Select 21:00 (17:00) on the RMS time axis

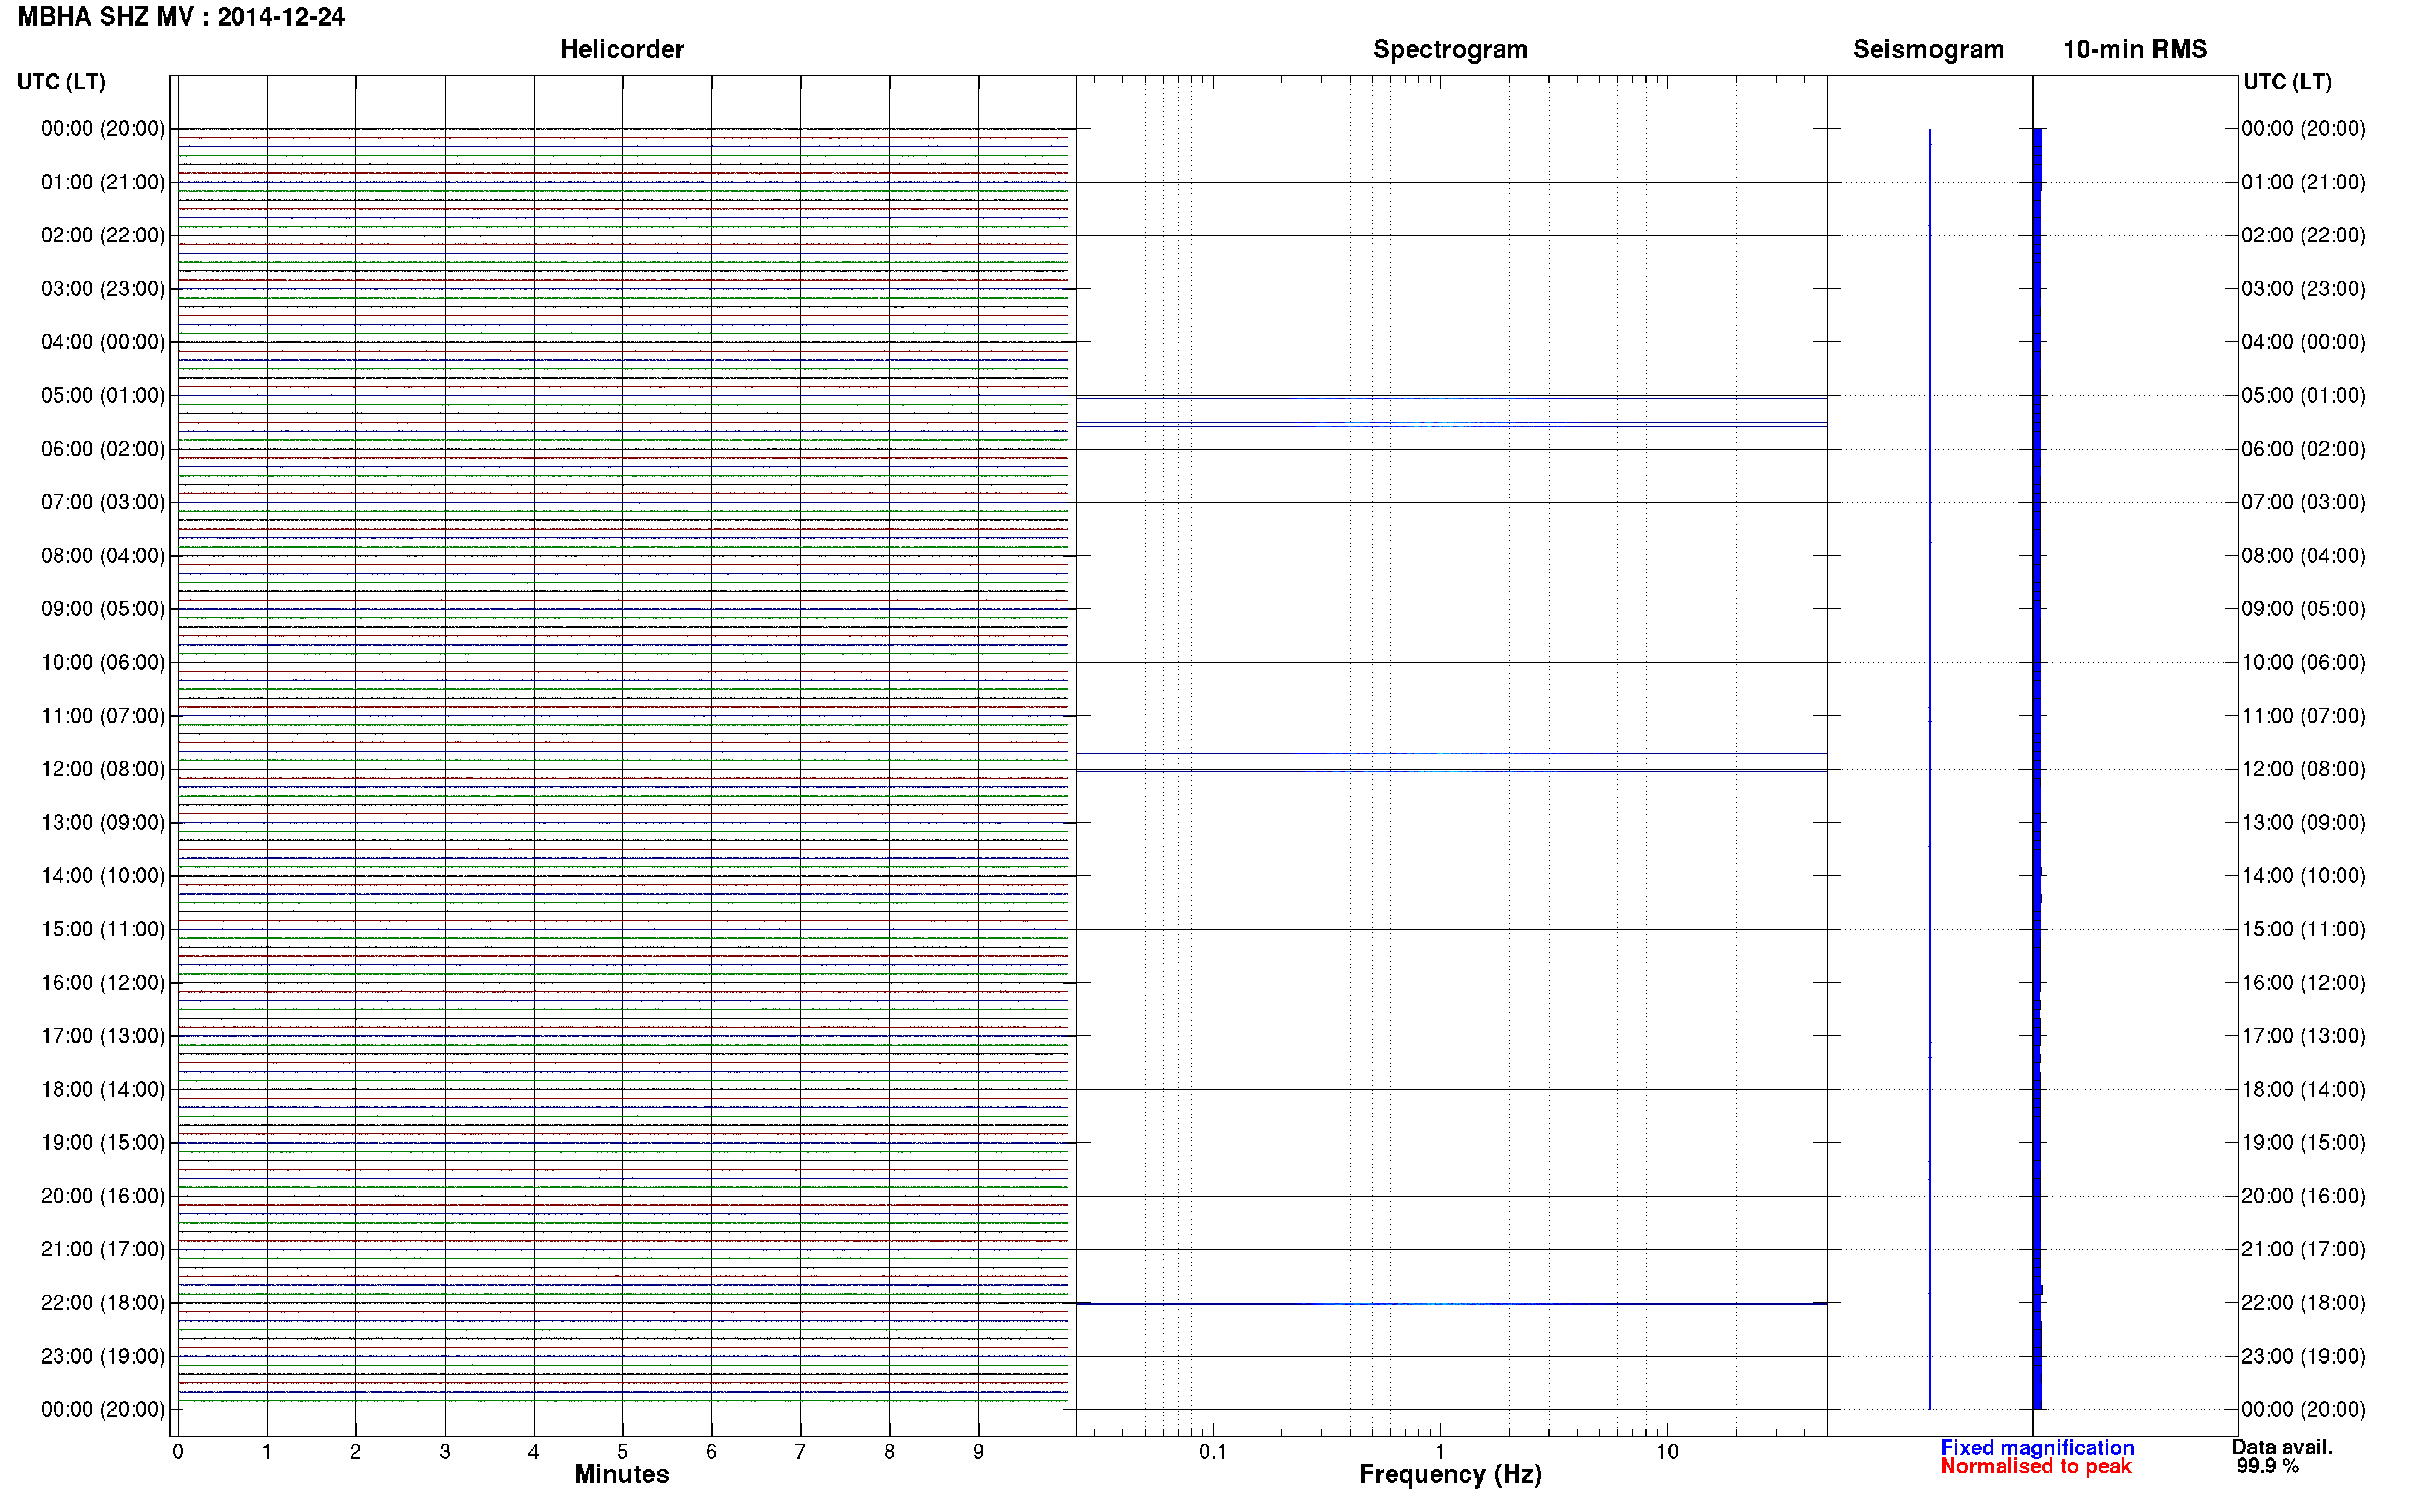coord(2303,1249)
